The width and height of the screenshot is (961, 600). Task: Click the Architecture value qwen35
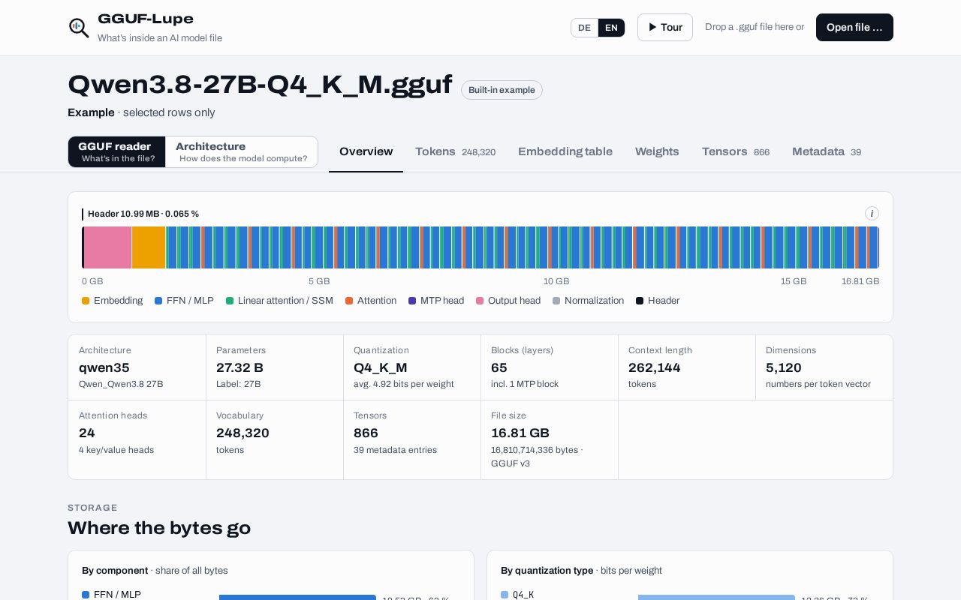coord(104,367)
